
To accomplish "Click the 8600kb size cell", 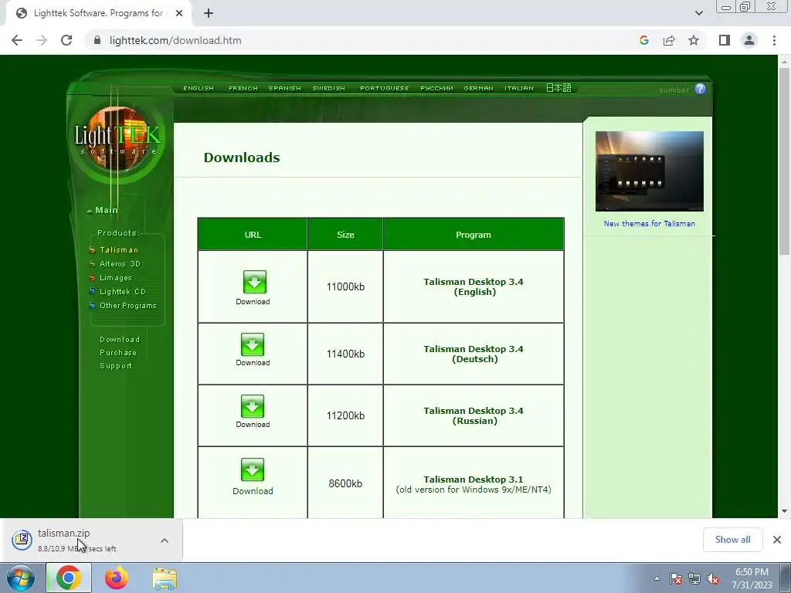I will [345, 483].
